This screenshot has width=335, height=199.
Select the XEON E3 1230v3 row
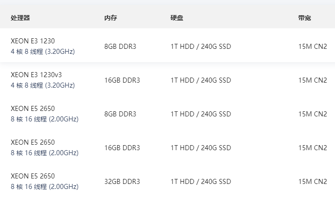point(167,80)
